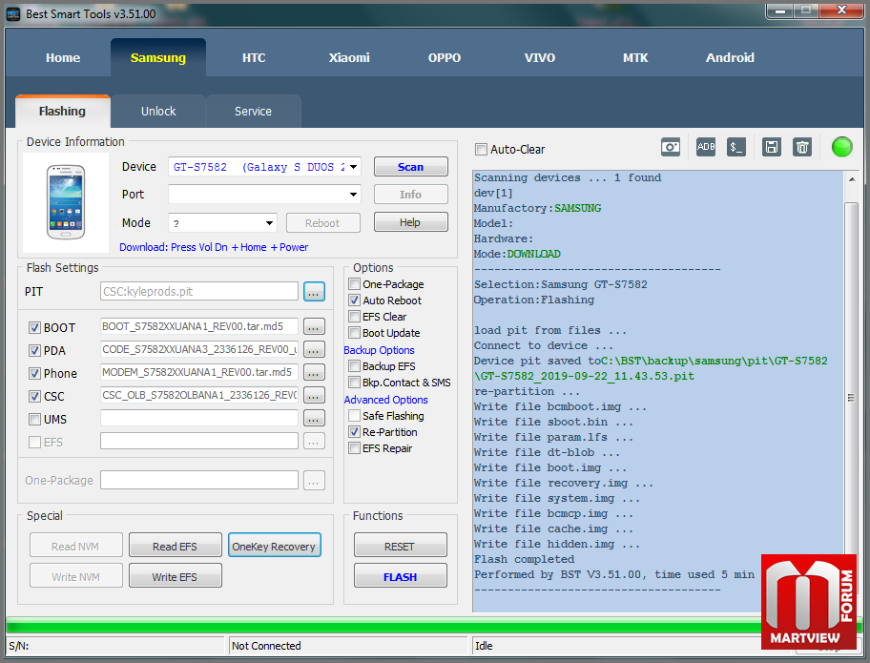Viewport: 870px width, 663px height.
Task: Uncheck the Phone checkbox
Action: [x=34, y=373]
